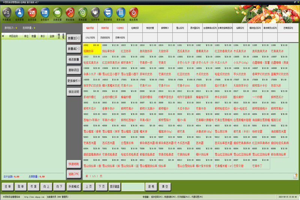The image size is (300, 200).
Task: Open 系统设置 gear icon
Action: pyautogui.click(x=82, y=14)
